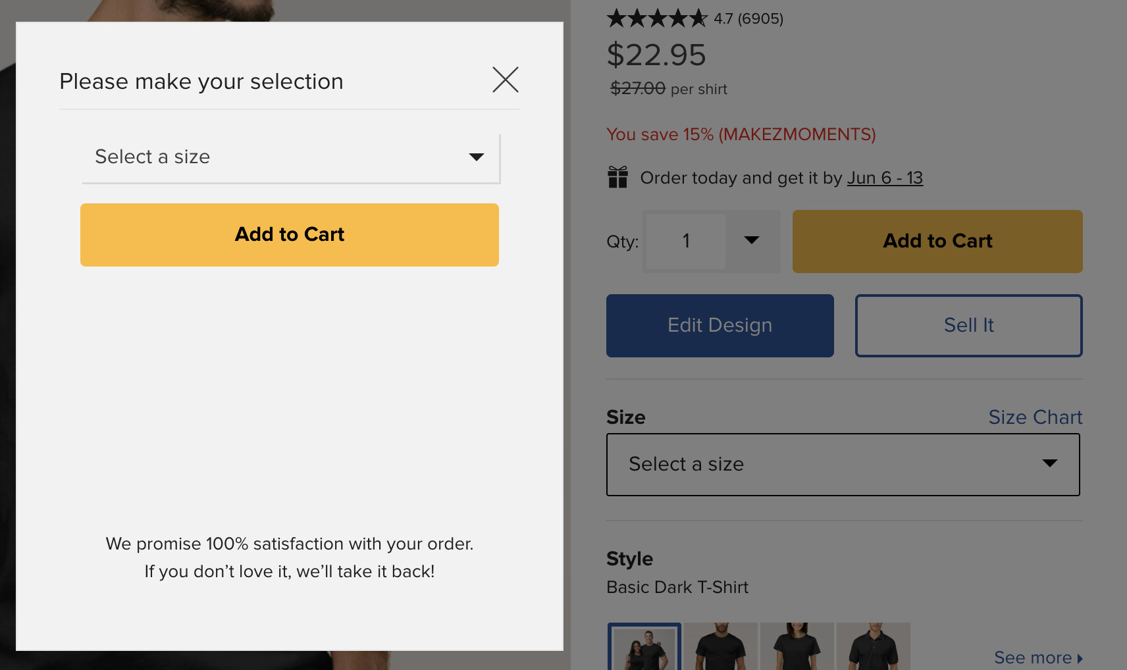Click the gift box delivery icon
Screen dimensions: 1127x670
[617, 177]
